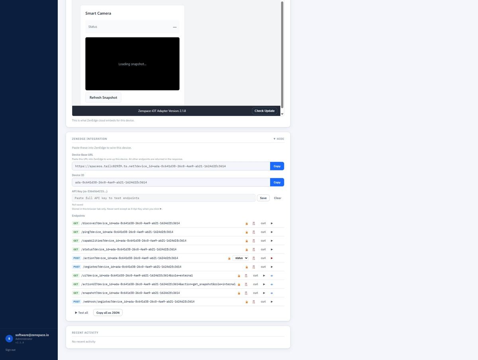Viewport: 478px width, 360px height.
Task: Copy /ui endpoint via clipboard icon
Action: [246, 276]
